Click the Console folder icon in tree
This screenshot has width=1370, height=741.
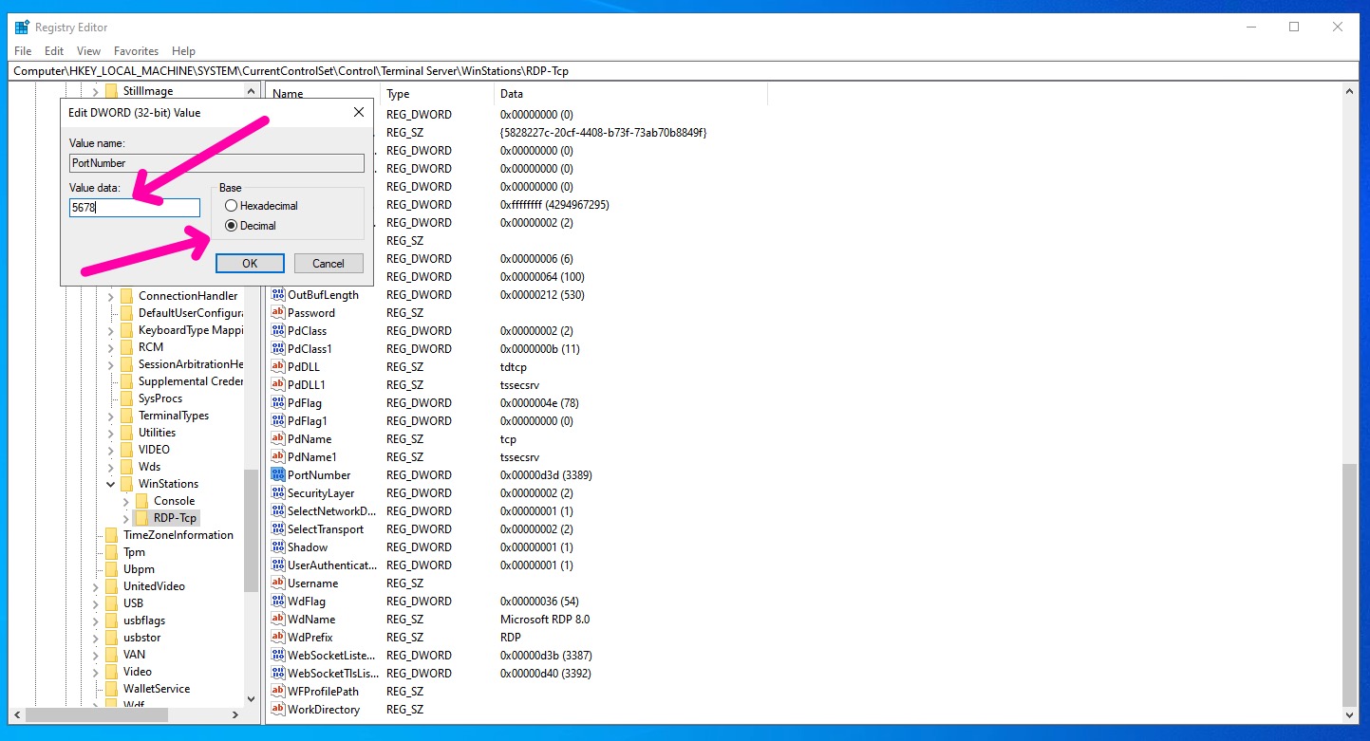[x=141, y=501]
